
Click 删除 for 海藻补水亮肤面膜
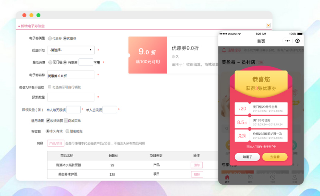tap(197, 165)
